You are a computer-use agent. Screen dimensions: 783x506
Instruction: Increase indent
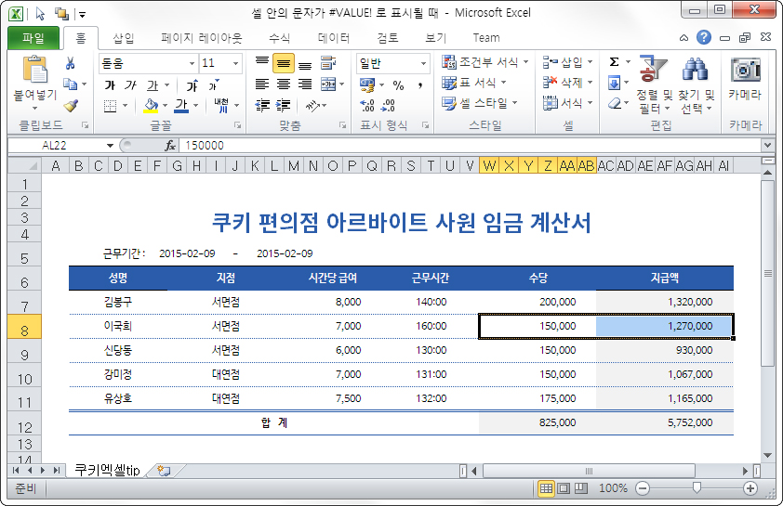(x=283, y=105)
